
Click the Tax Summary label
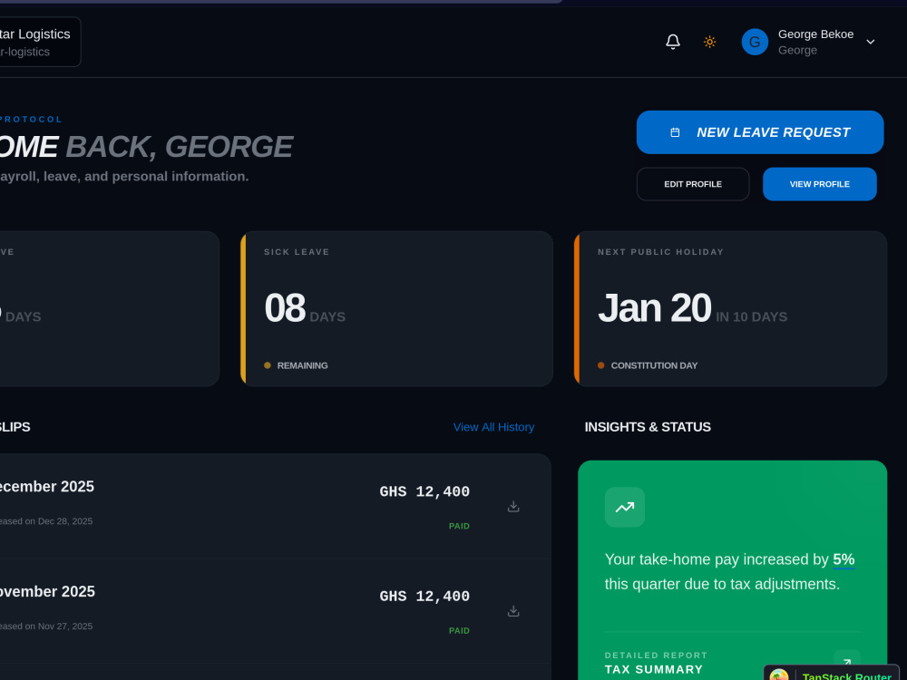tap(654, 670)
